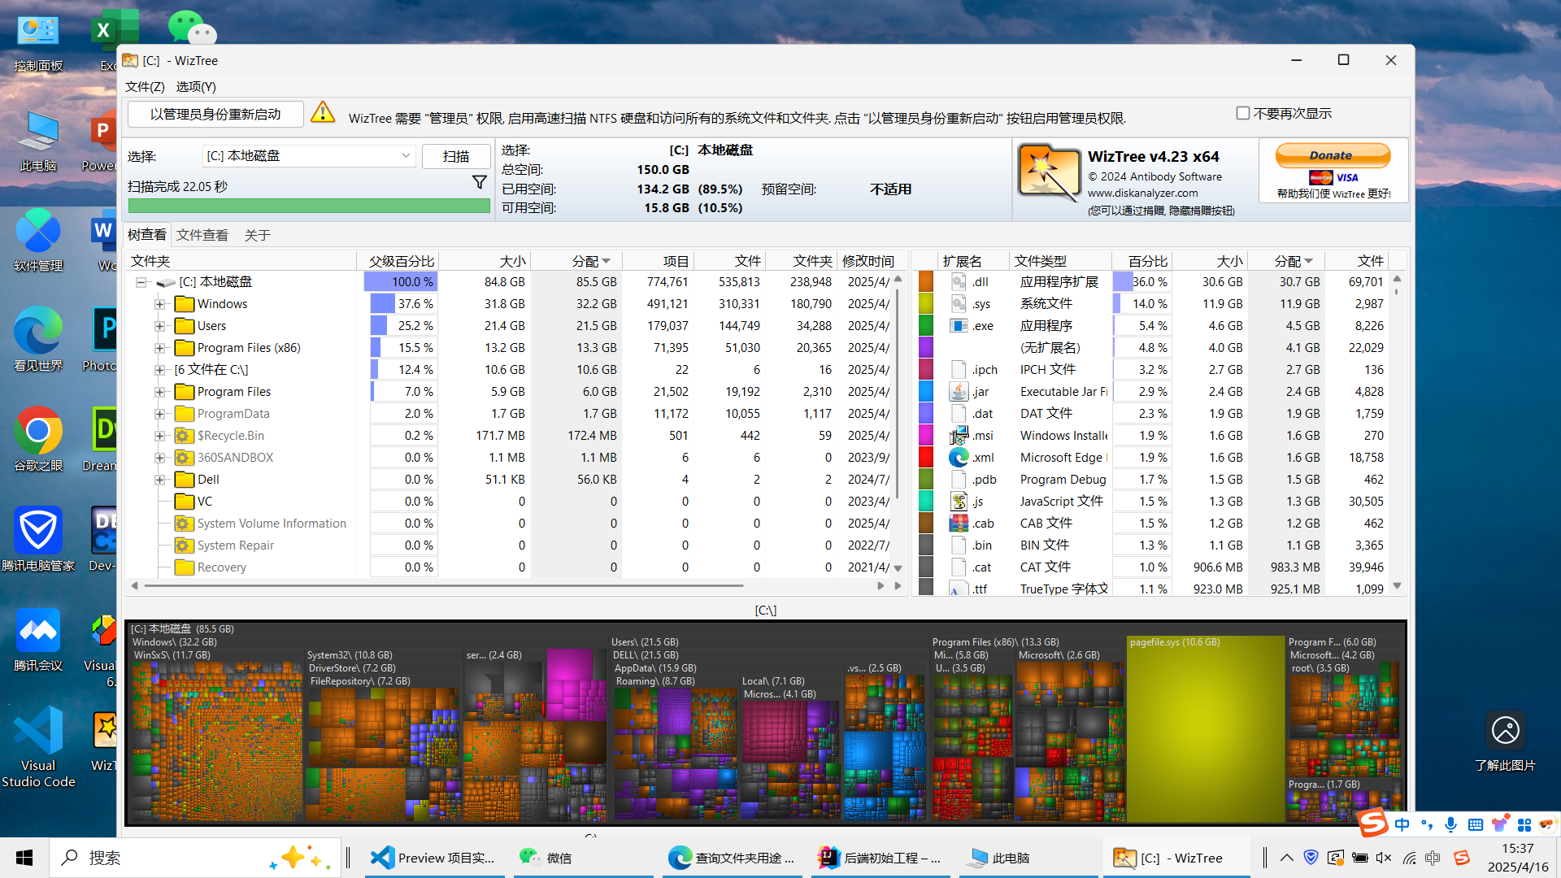Open the 文件(Z) menu

coord(145,86)
